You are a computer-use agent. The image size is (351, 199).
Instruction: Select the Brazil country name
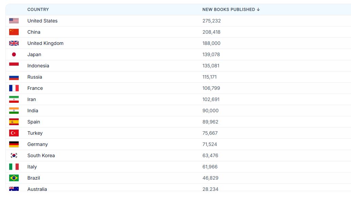tap(34, 178)
